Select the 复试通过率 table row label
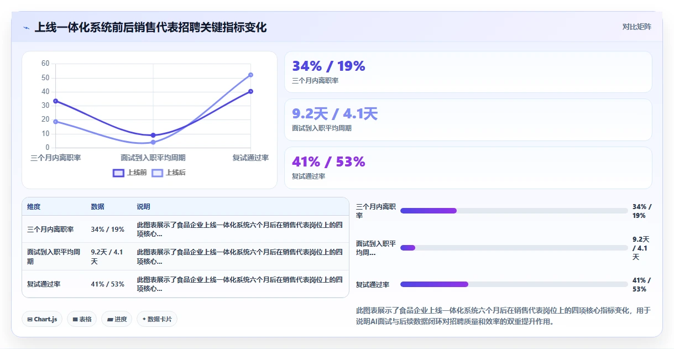The image size is (674, 349). tap(44, 284)
